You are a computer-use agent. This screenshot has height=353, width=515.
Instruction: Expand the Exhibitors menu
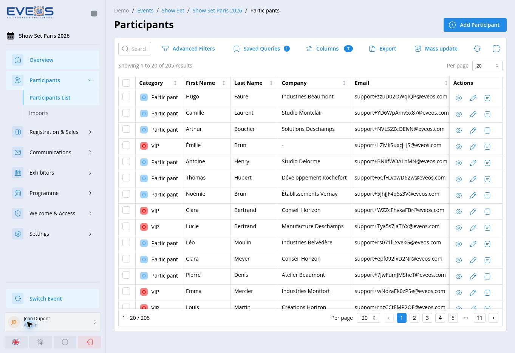point(53,173)
